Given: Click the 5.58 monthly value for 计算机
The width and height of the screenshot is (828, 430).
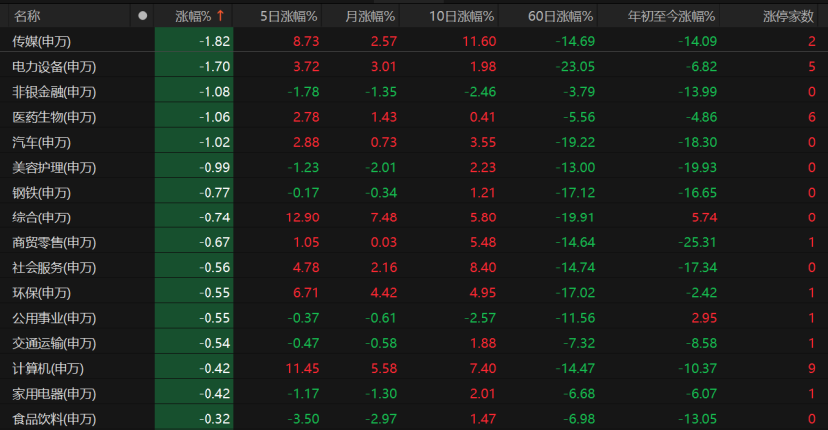Looking at the screenshot, I should (x=384, y=369).
